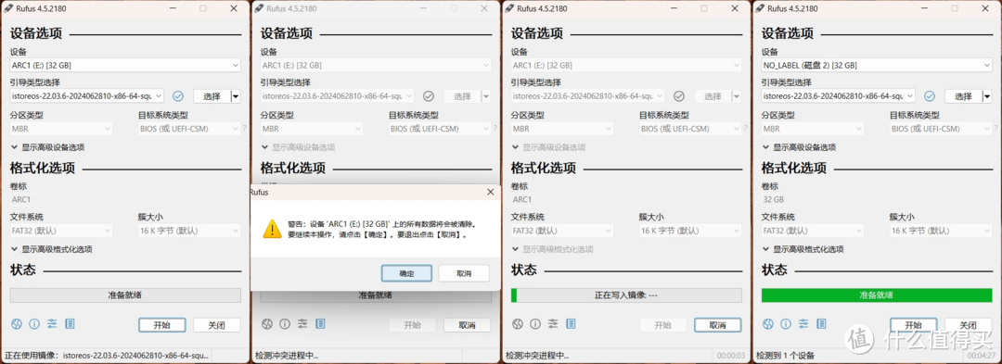Click 卷标 field showing 32 GB
Screen dimensions: 1002x364
877,199
